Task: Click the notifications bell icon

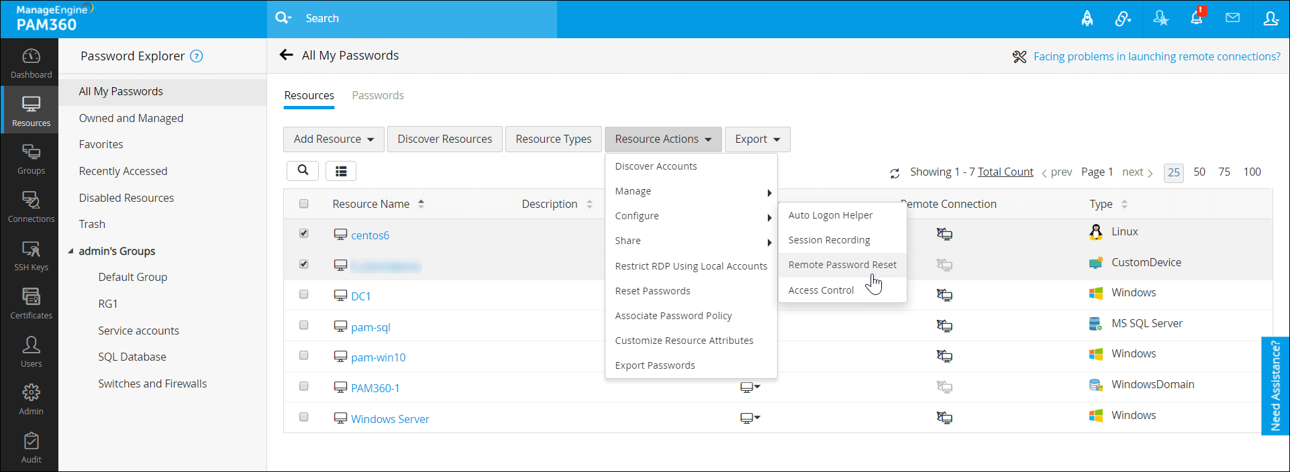Action: pos(1196,18)
